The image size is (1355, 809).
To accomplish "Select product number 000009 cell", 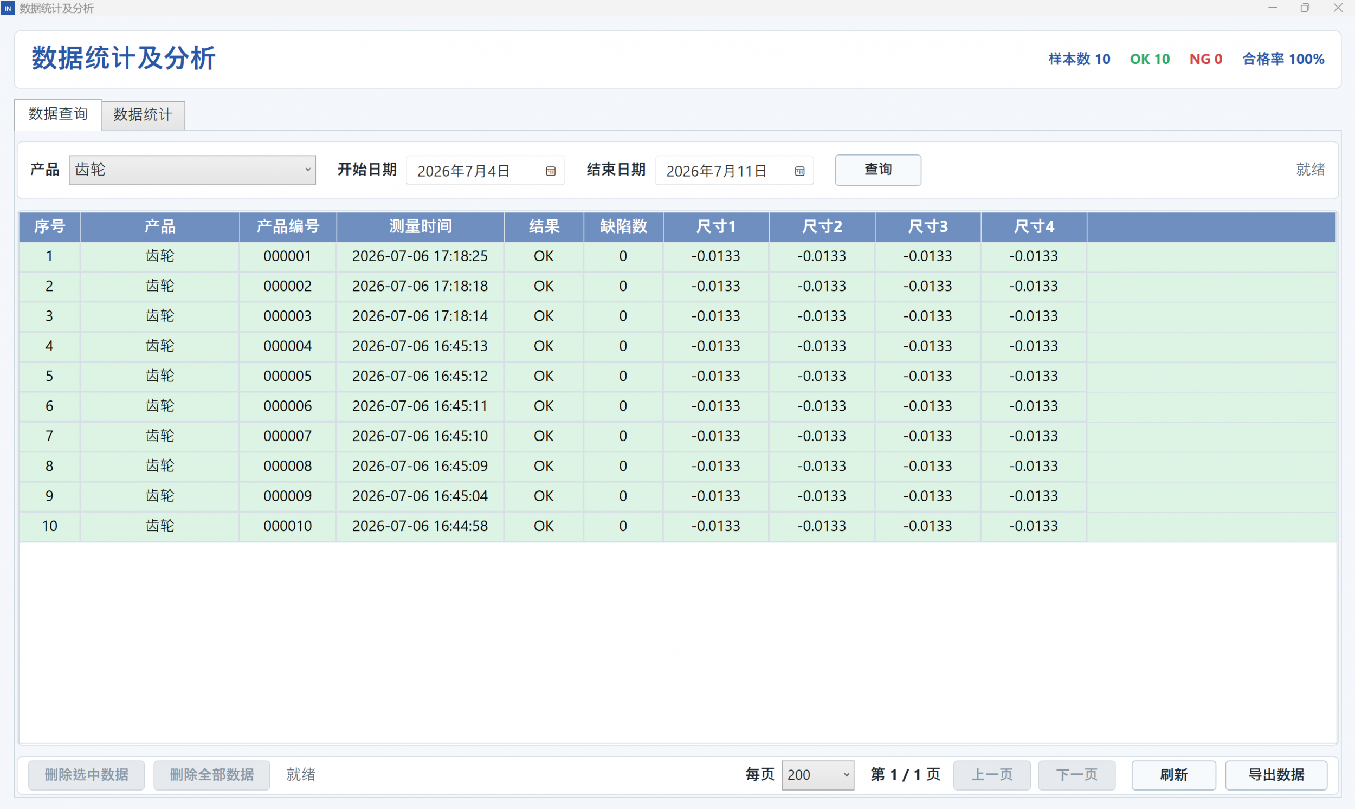I will (x=287, y=496).
